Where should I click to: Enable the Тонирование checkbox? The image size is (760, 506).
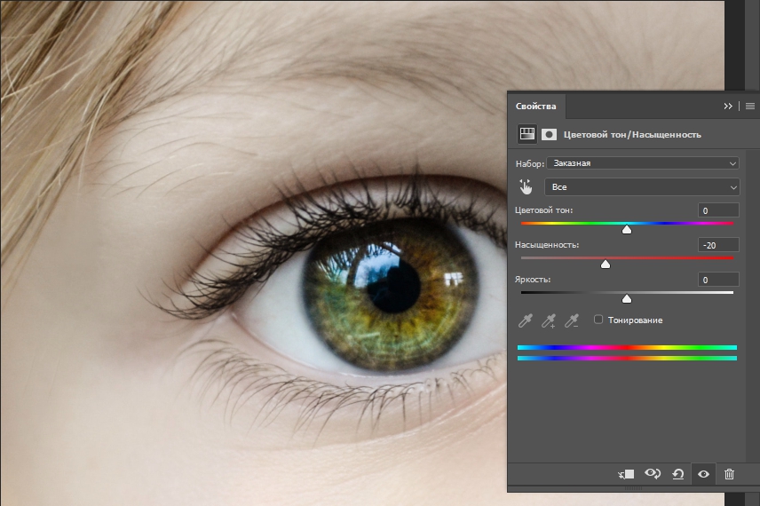[x=598, y=320]
